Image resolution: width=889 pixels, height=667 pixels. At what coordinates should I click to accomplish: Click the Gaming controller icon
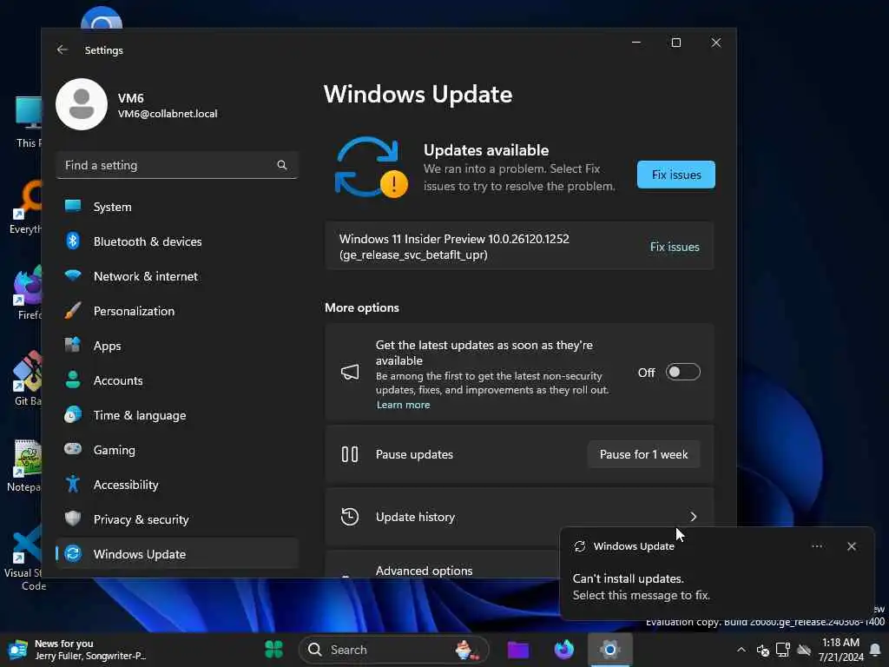[73, 449]
